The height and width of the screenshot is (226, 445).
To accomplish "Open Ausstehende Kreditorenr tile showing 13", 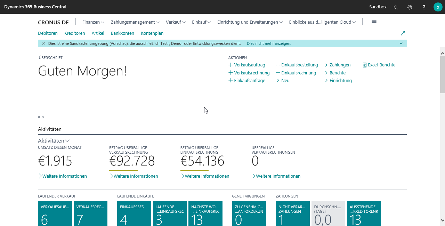I will pos(364,213).
